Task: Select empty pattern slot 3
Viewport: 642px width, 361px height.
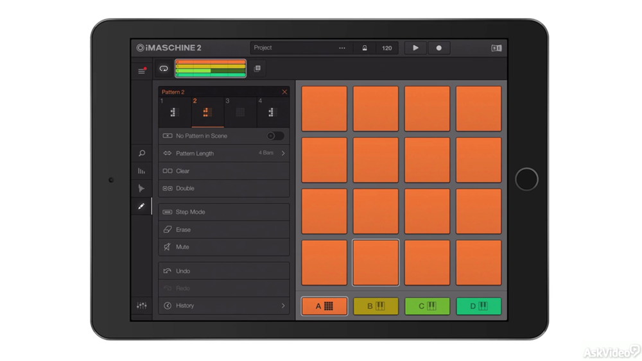Action: click(240, 112)
